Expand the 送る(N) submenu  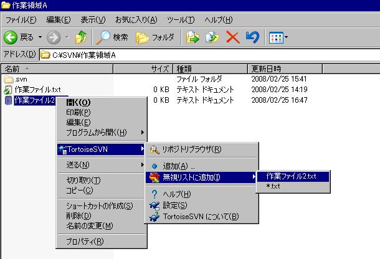pos(102,165)
